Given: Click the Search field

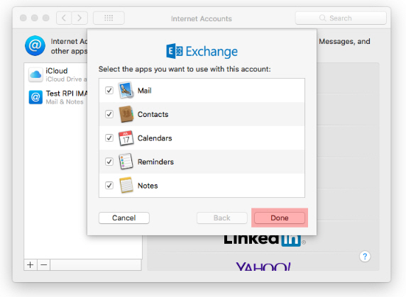Looking at the screenshot, I should pos(341,18).
